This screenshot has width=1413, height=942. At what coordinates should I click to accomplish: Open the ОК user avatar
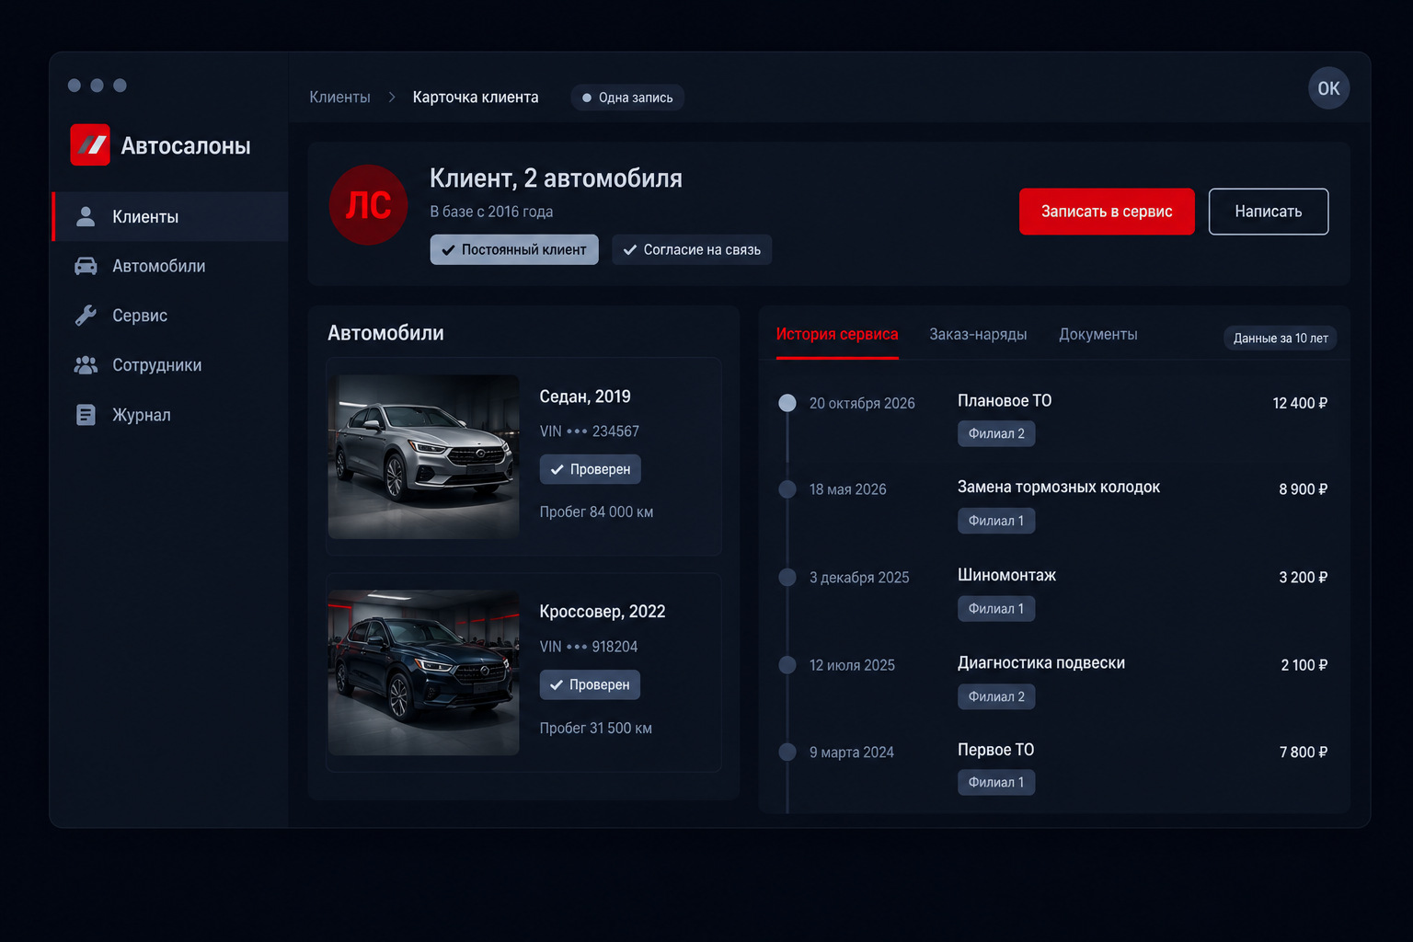tap(1328, 88)
